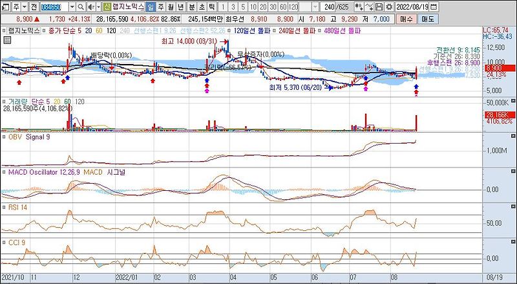Viewport: 517px width, 284px height.
Task: Open the dropdown beside the speaker icon
Action: point(99,6)
